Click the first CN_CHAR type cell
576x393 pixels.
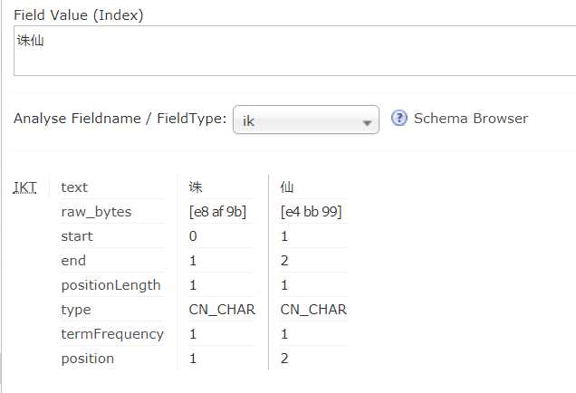[222, 310]
